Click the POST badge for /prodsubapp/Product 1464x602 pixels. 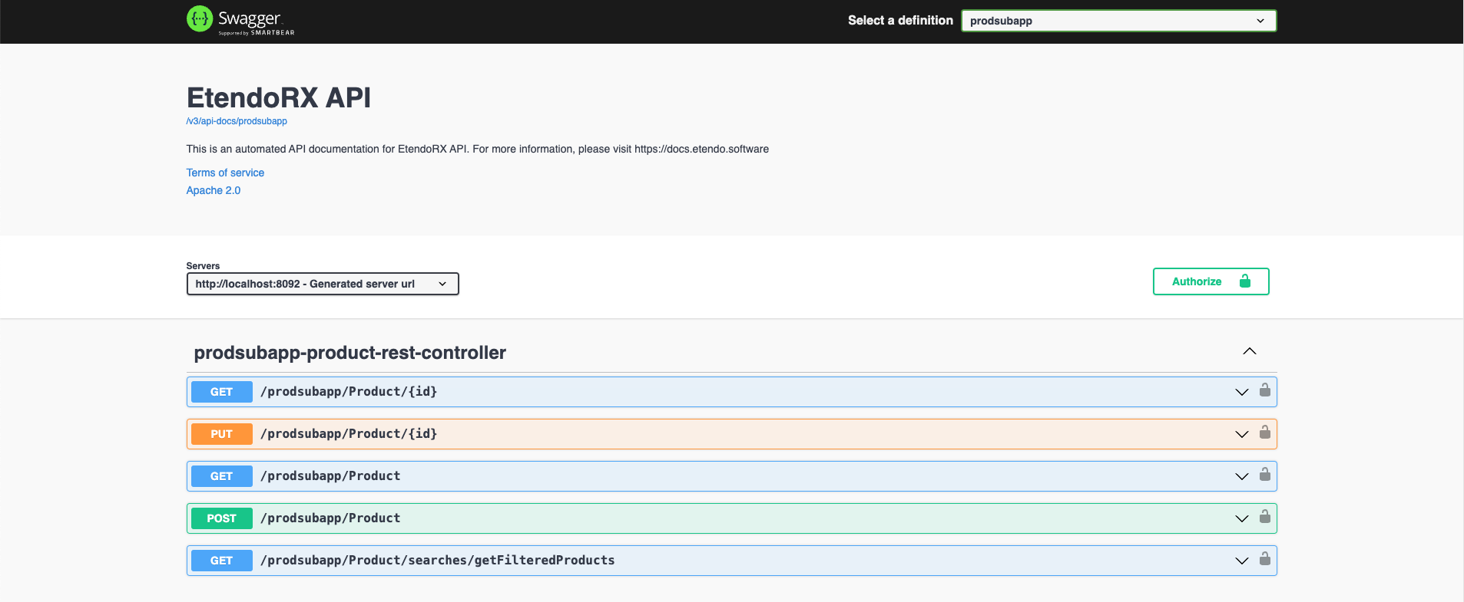[x=221, y=518]
